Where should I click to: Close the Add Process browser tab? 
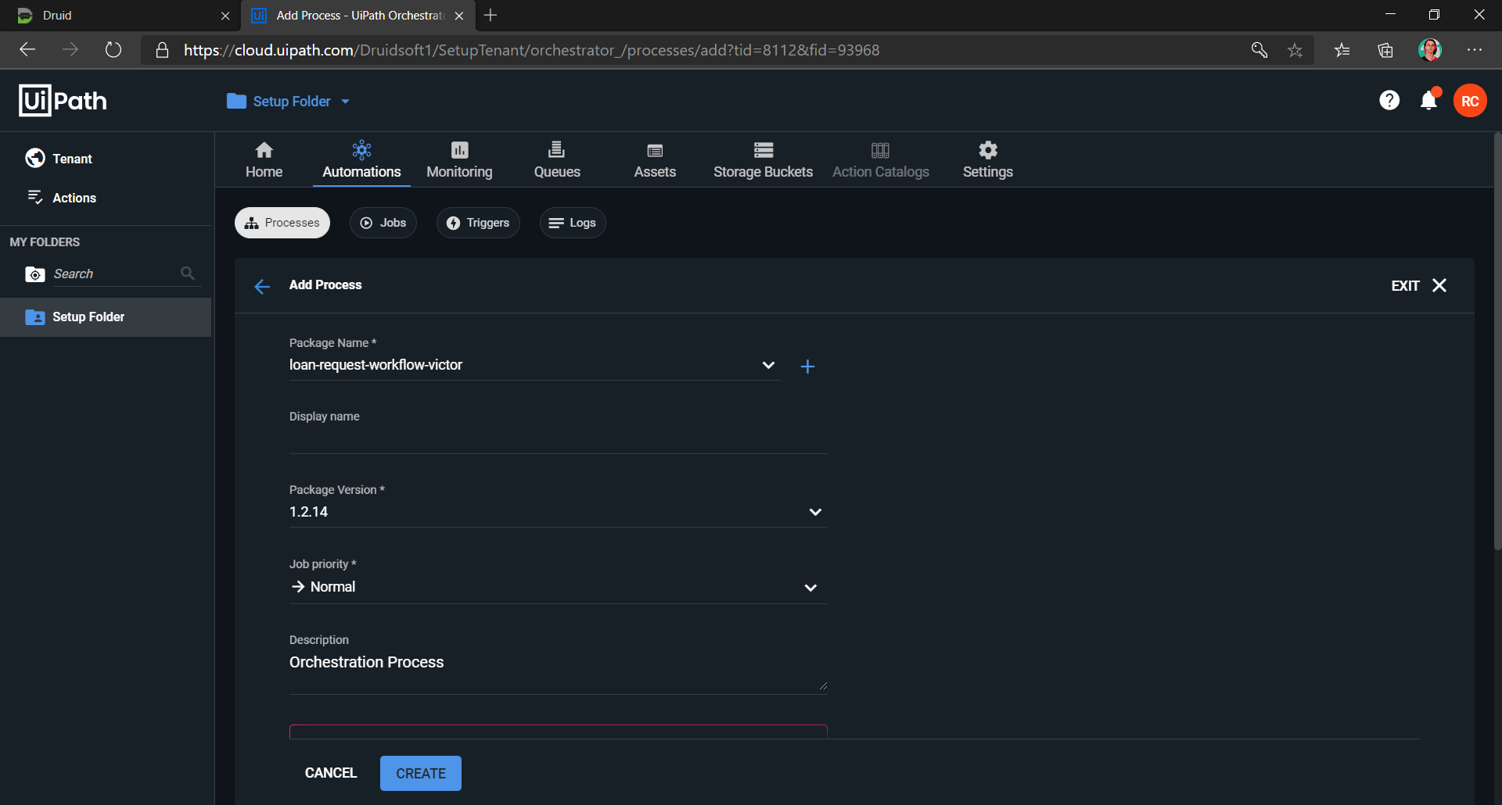pyautogui.click(x=459, y=16)
